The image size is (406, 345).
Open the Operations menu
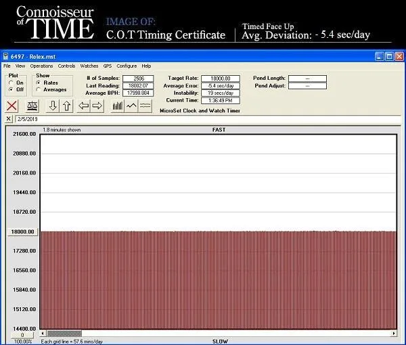tap(41, 66)
